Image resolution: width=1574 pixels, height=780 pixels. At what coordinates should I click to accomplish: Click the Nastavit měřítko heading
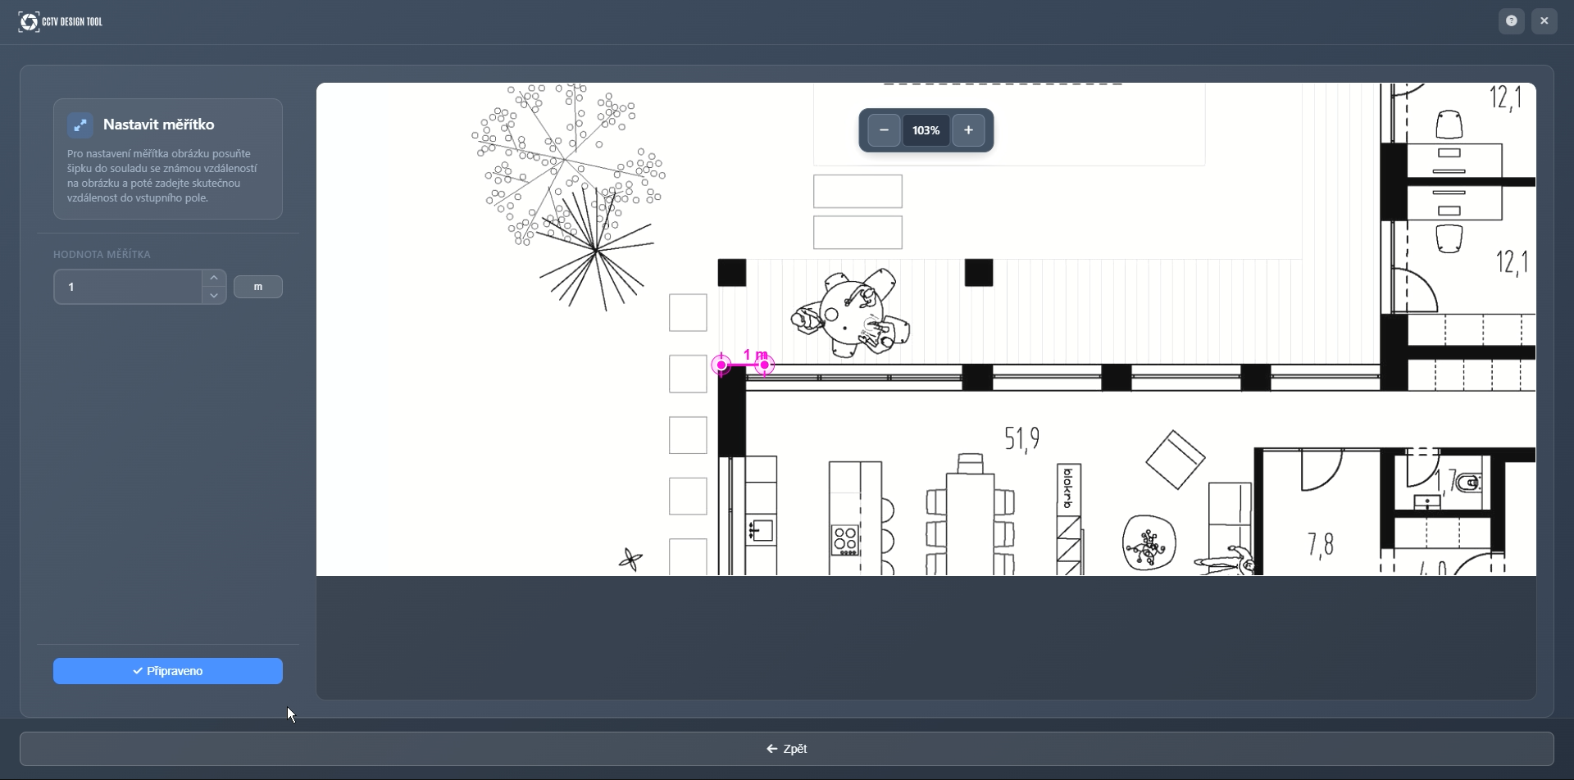click(x=159, y=125)
